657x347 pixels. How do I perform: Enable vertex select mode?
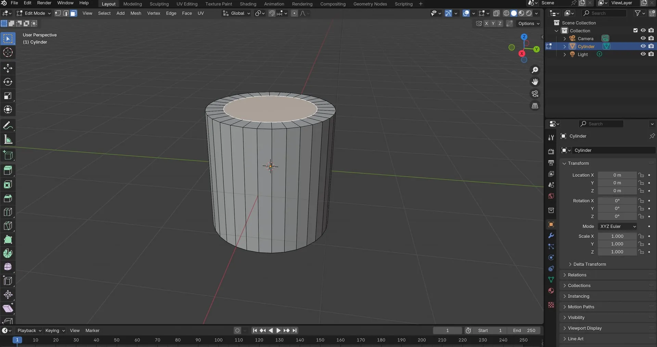(58, 13)
